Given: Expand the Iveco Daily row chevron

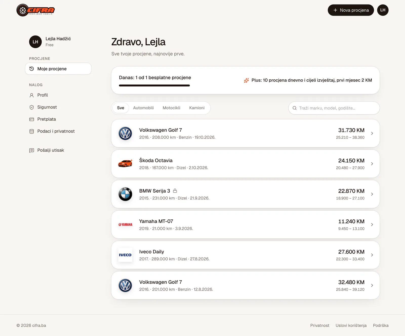Looking at the screenshot, I should pyautogui.click(x=372, y=255).
